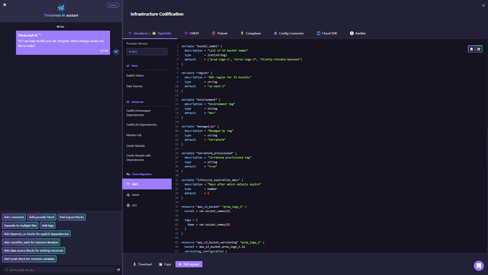Switch to the Config Connector tab

(x=289, y=33)
